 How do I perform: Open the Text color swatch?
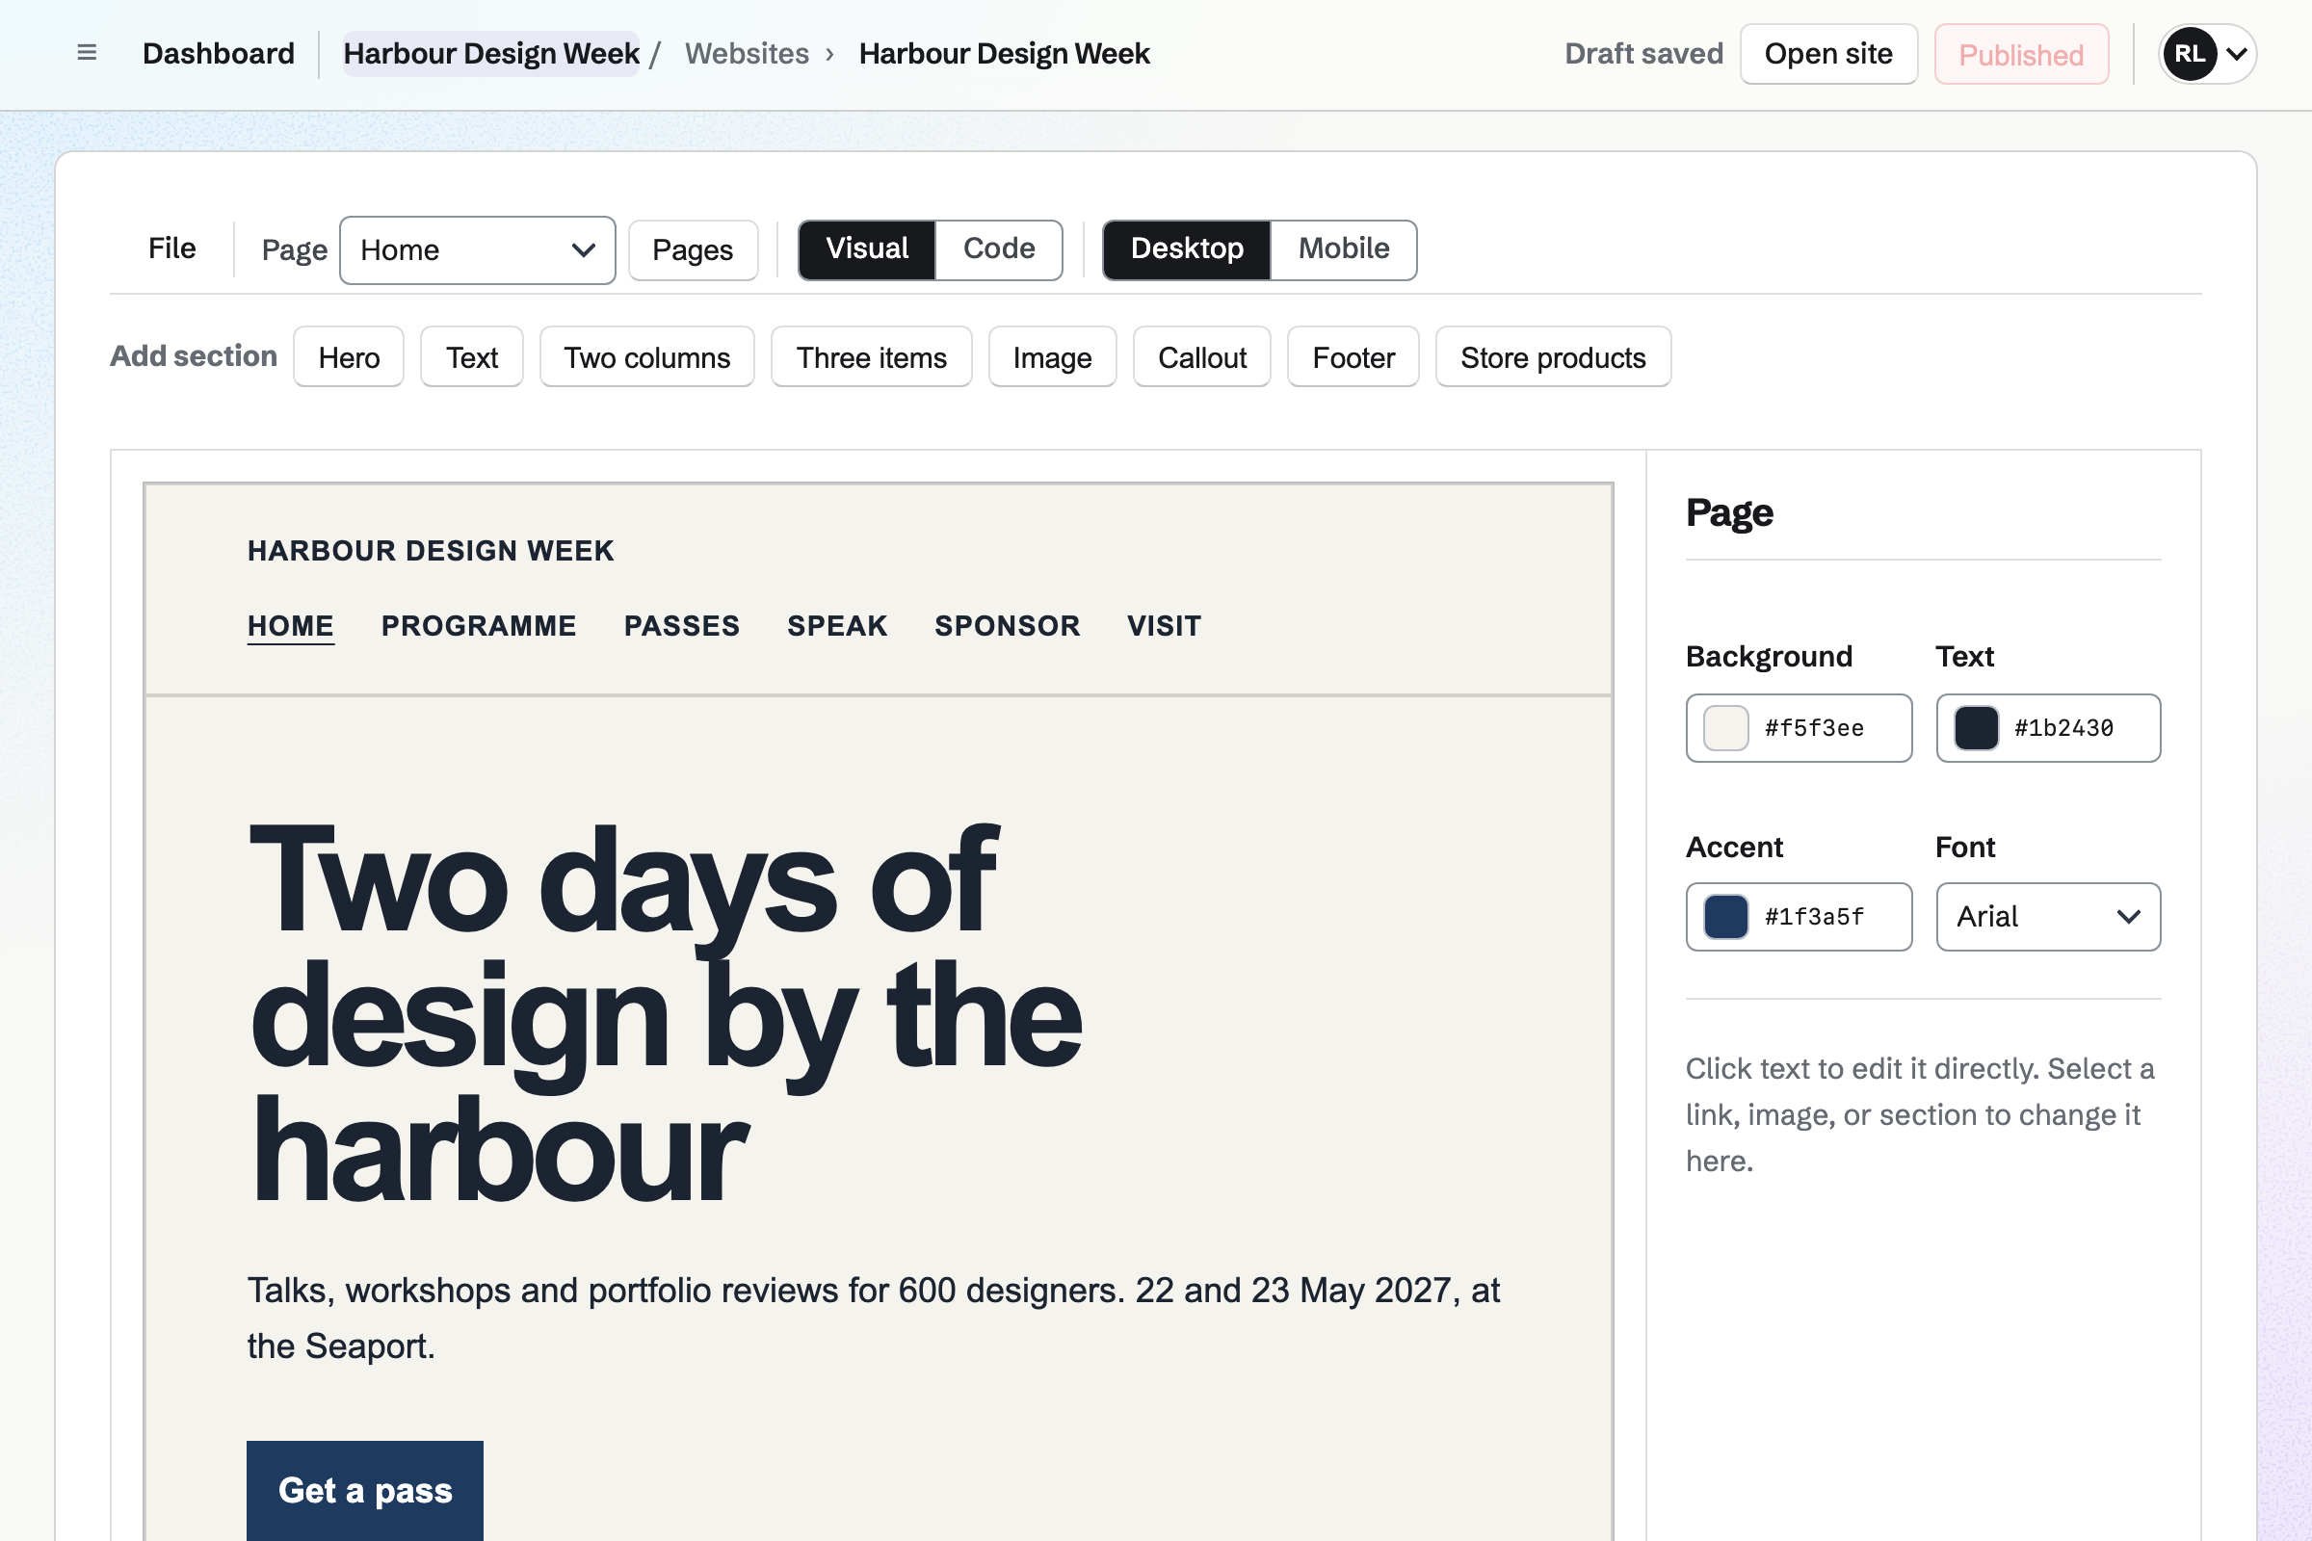coord(1976,728)
